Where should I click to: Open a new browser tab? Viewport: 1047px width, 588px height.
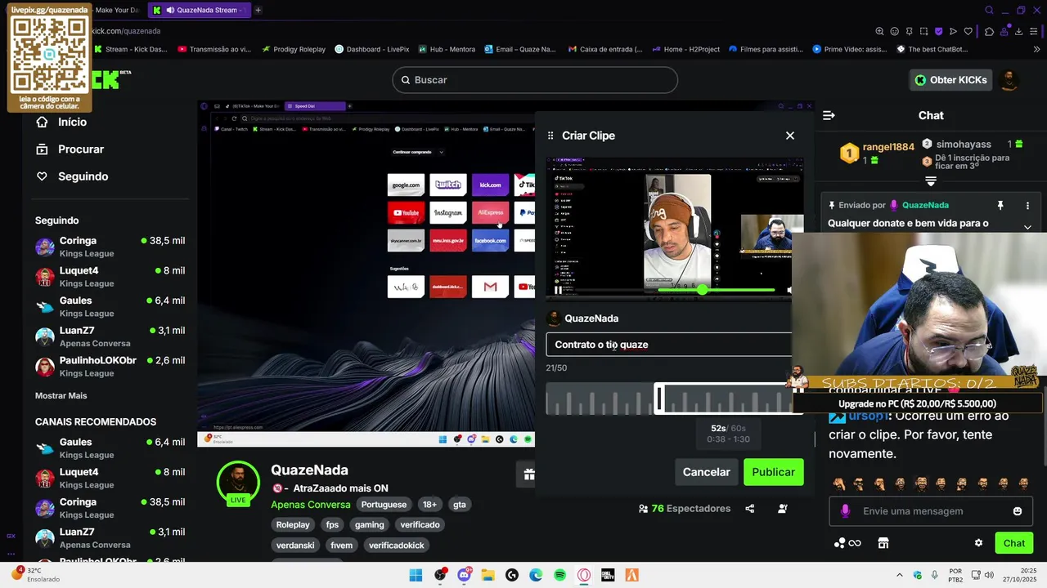pos(258,10)
